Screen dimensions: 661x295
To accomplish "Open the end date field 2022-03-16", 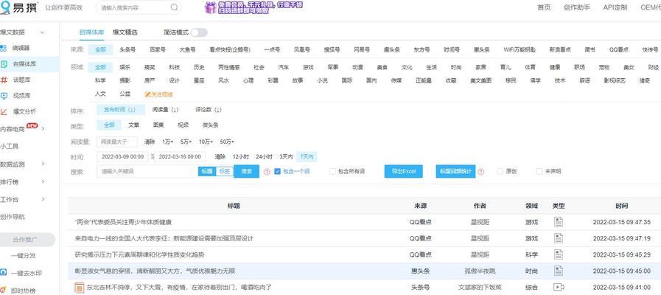I will 180,157.
